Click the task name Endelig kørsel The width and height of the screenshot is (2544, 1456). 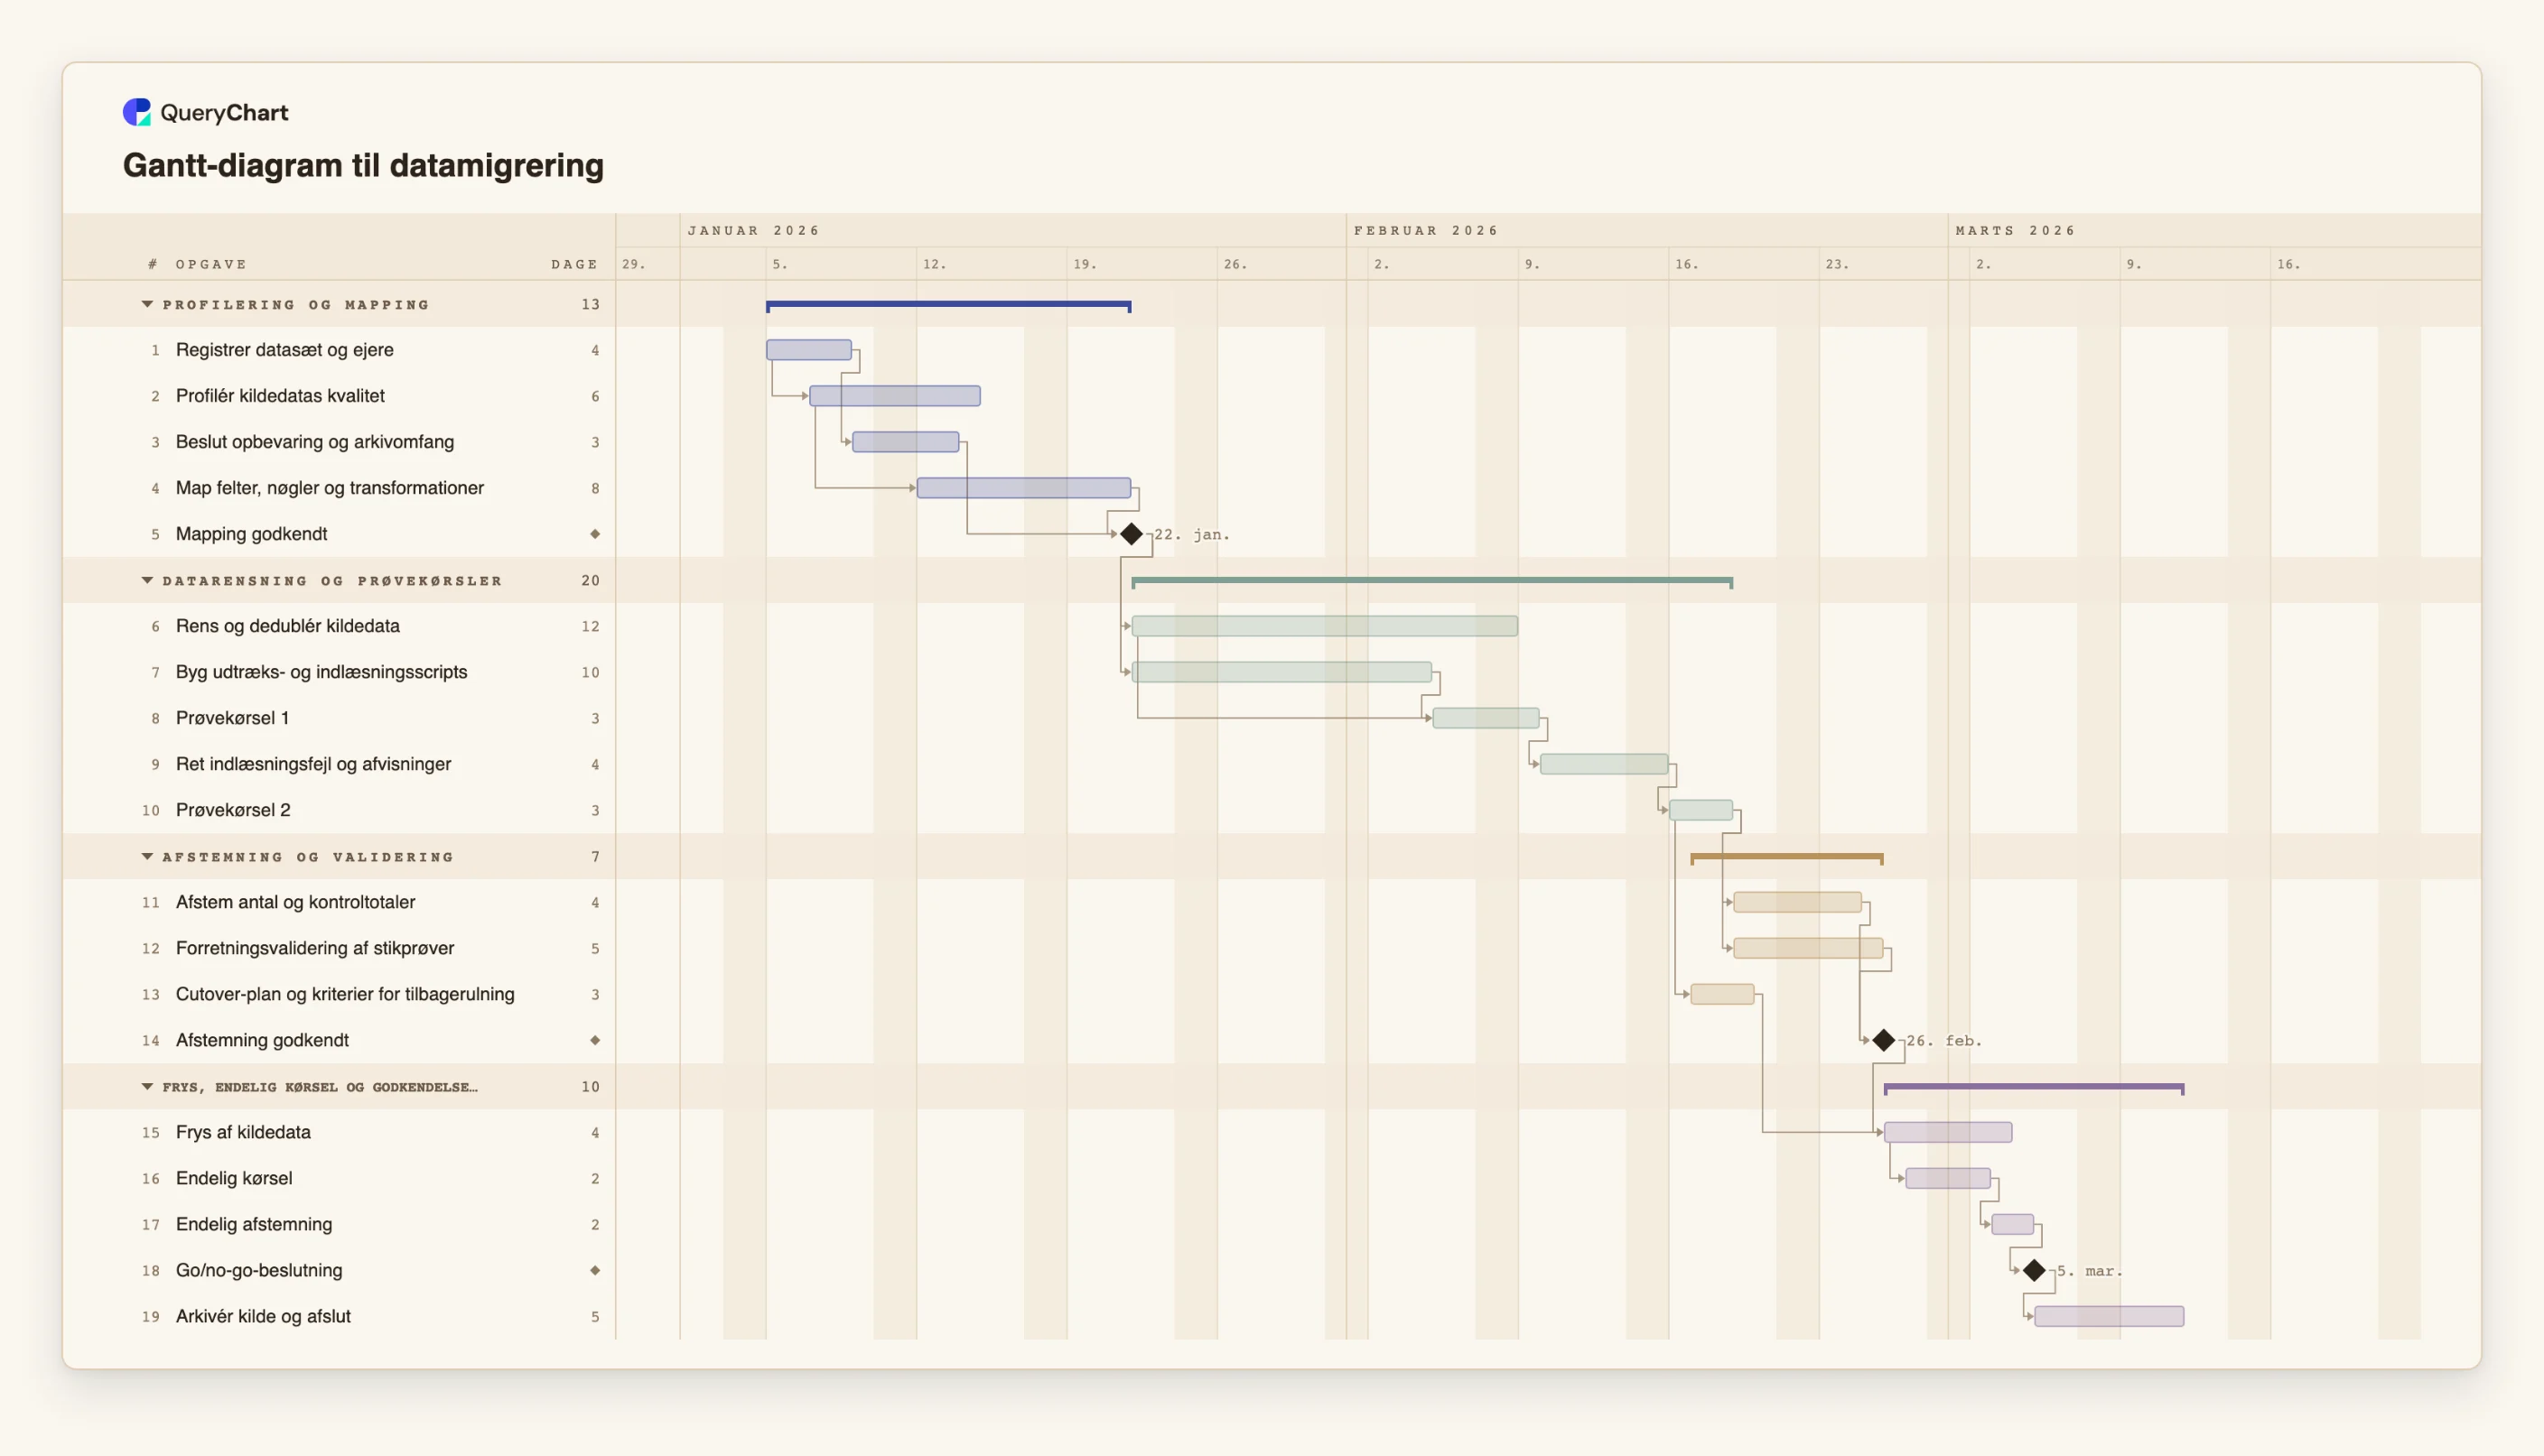pos(234,1178)
